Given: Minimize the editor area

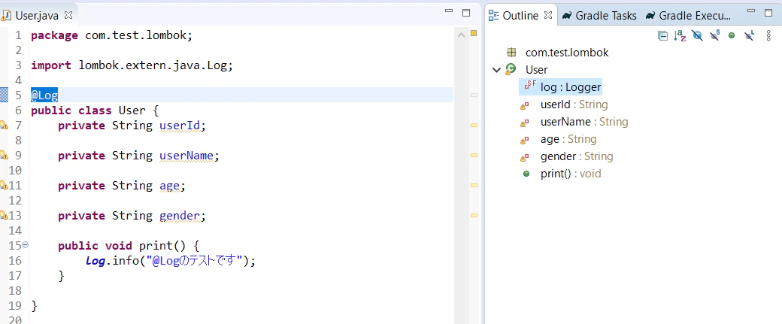Looking at the screenshot, I should pos(449,11).
